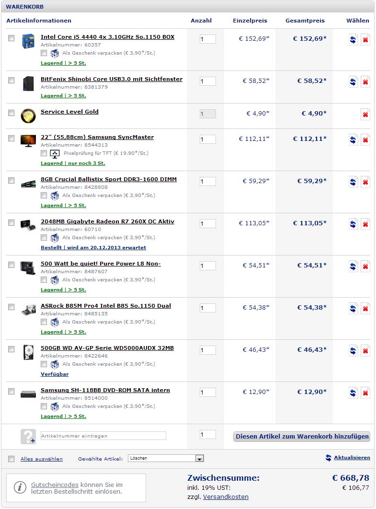Check Pixelprüfung für TFT option
The height and width of the screenshot is (509, 376).
pyautogui.click(x=44, y=153)
